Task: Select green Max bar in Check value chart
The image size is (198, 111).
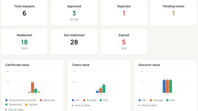Action: pos(104,89)
